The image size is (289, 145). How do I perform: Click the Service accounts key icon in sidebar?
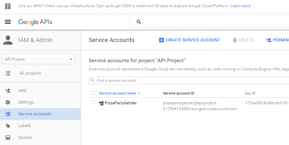(8, 114)
